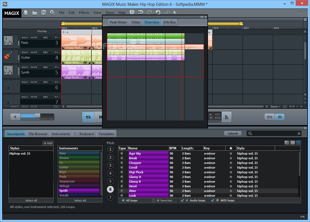Open the File Browser tab

[x=38, y=134]
